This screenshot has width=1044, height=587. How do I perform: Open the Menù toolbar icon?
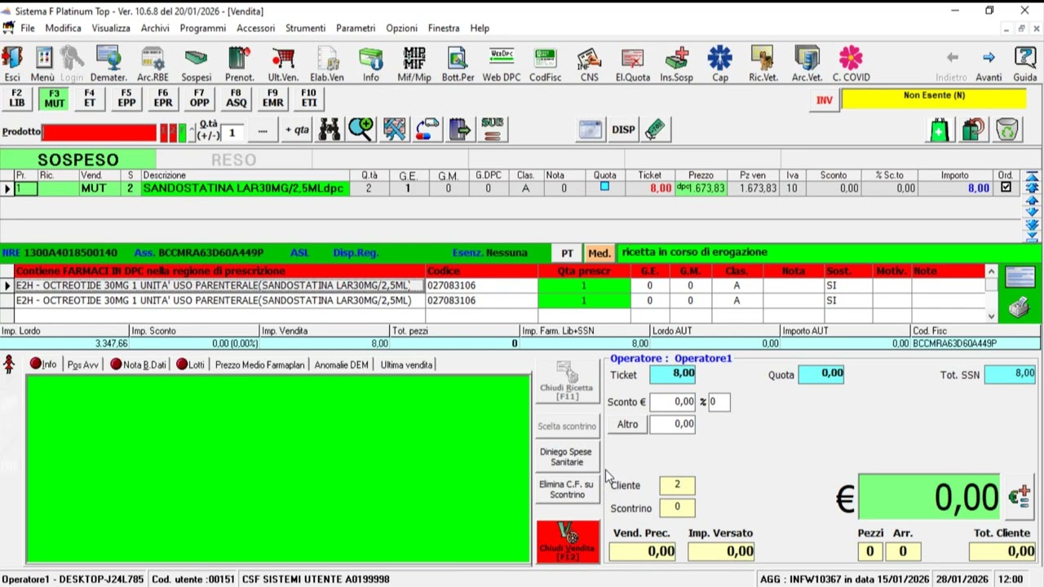[42, 64]
